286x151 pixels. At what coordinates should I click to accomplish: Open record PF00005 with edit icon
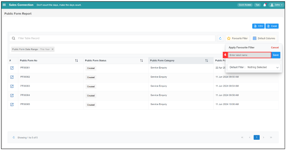click(x=12, y=105)
